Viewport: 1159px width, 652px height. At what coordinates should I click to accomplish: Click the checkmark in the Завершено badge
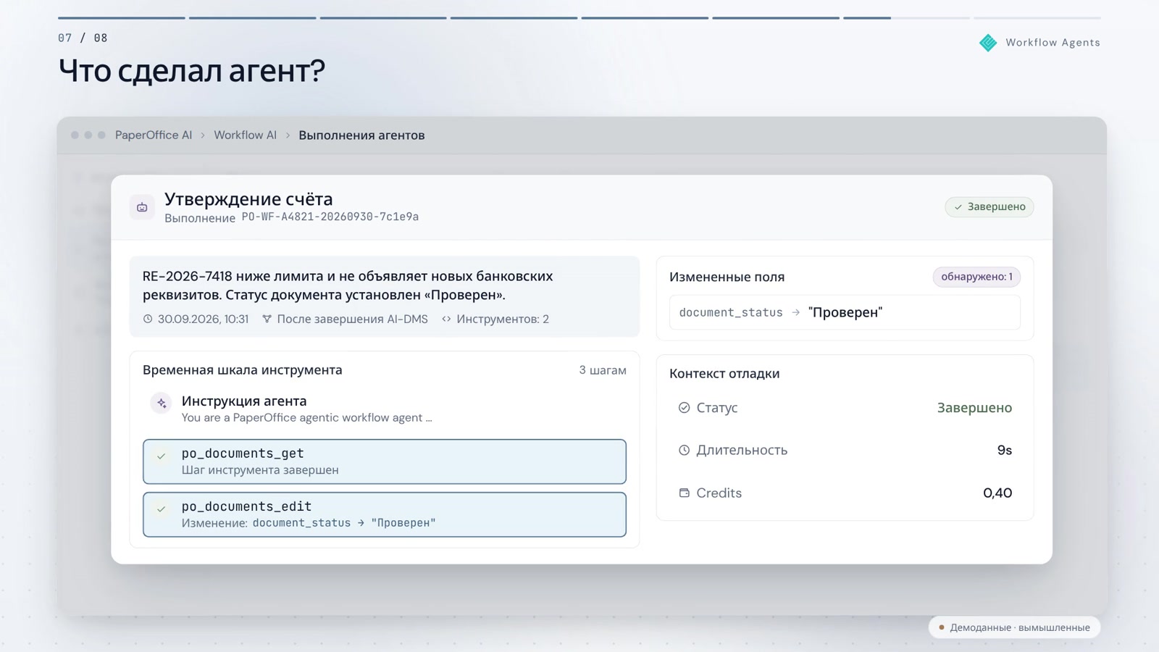958,207
